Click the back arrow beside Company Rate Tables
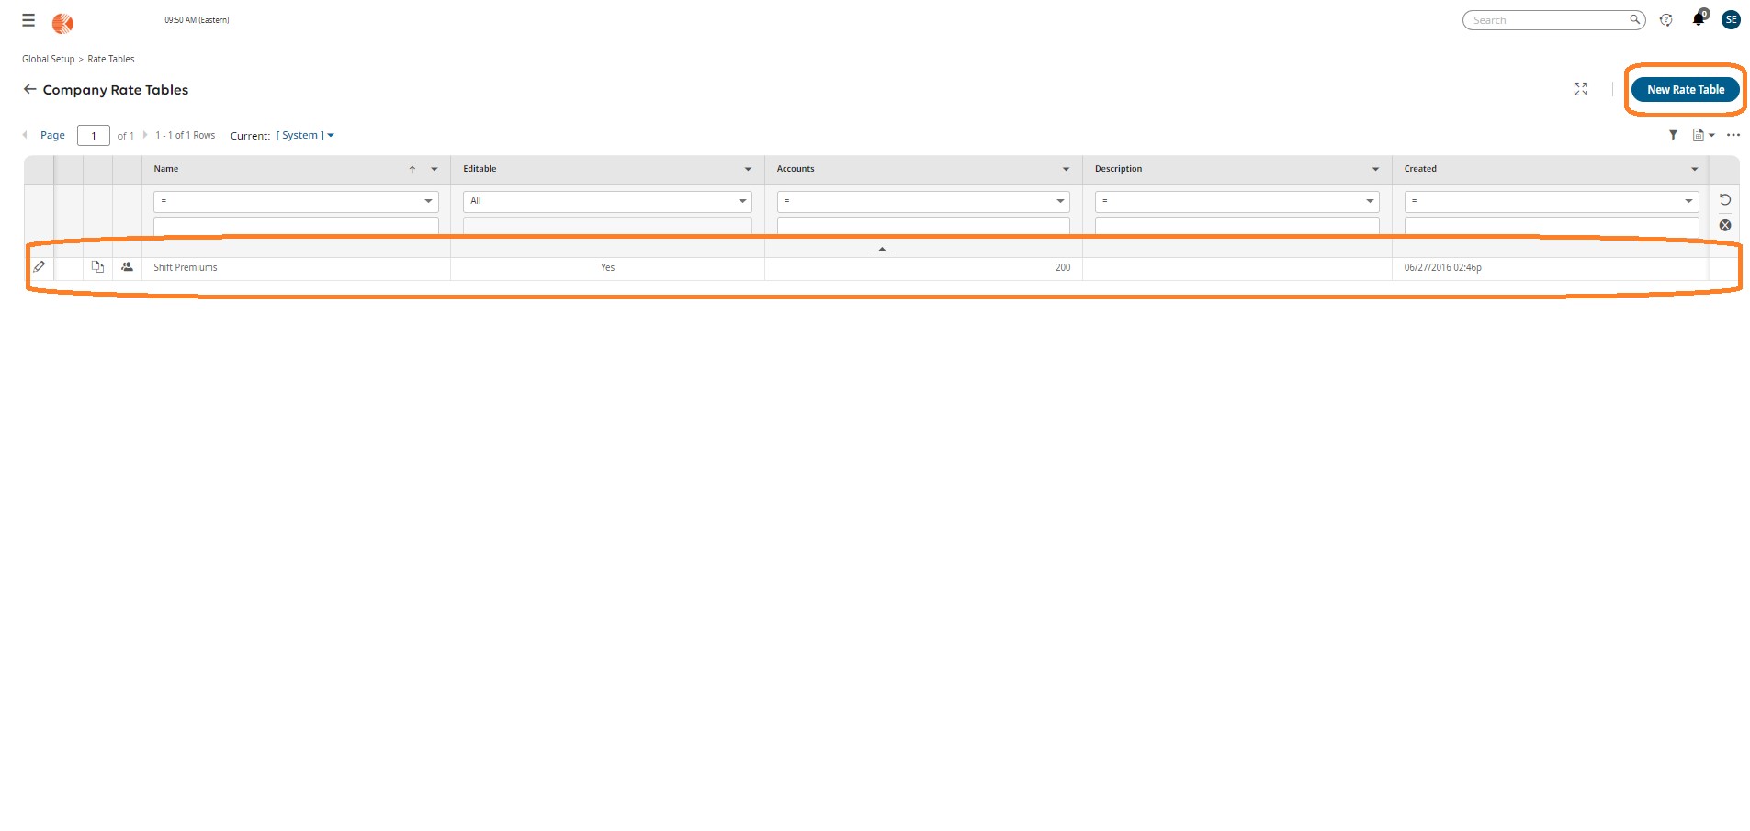 [x=29, y=89]
